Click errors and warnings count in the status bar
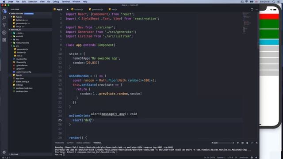Screen dimensions: 283x159 pyautogui.click(x=6, y=158)
